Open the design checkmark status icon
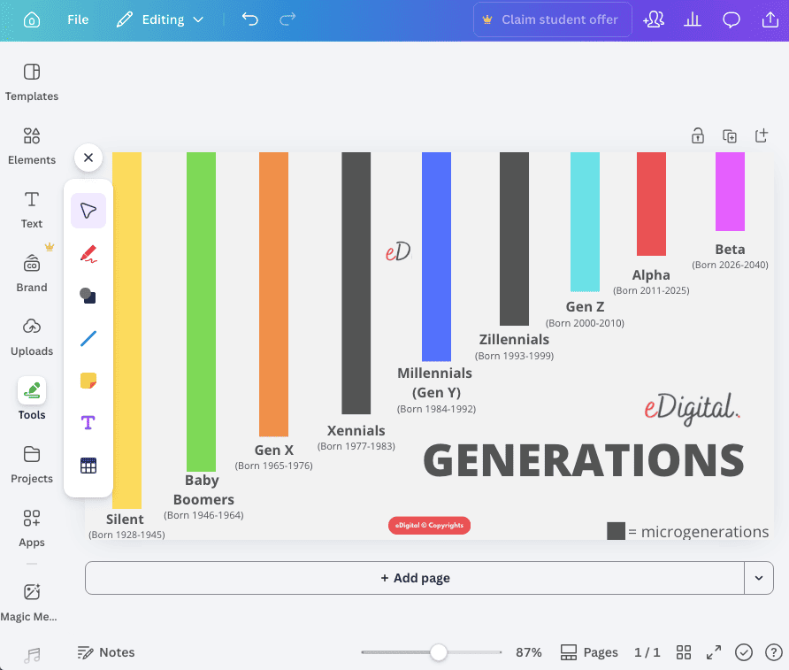Viewport: 789px width, 670px height. click(744, 652)
